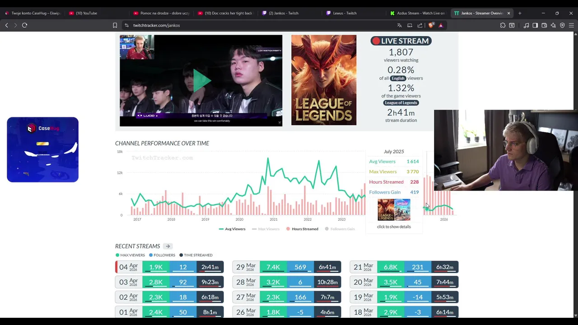Viewport: 578px width, 325px height.
Task: Open the 01 Apr 2026 stream row
Action: tap(169, 312)
